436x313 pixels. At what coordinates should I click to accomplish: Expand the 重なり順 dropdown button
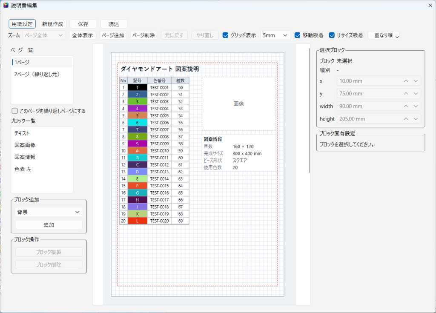coord(384,35)
